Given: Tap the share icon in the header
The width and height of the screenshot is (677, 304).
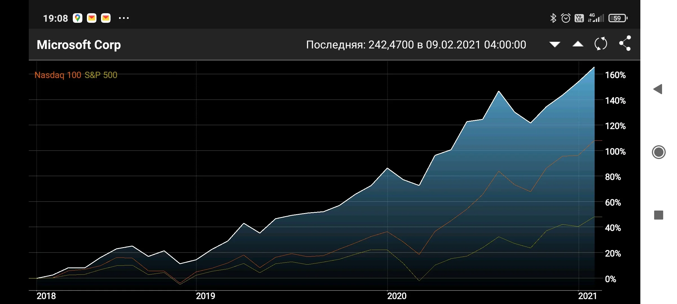Looking at the screenshot, I should 625,43.
